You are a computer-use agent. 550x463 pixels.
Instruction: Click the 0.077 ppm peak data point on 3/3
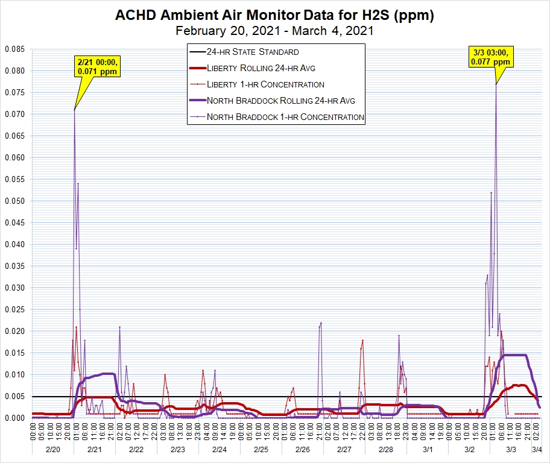tap(496, 84)
